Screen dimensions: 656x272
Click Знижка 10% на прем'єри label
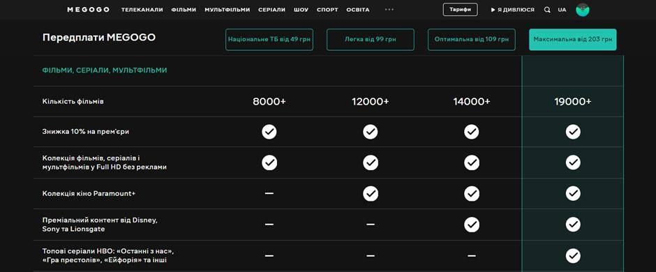[85, 132]
